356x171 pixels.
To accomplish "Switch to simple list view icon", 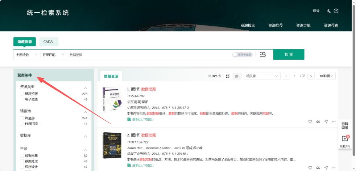I will (x=237, y=76).
